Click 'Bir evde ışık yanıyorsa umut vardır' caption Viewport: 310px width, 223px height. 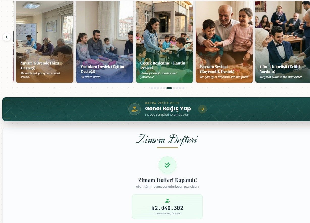[40, 75]
